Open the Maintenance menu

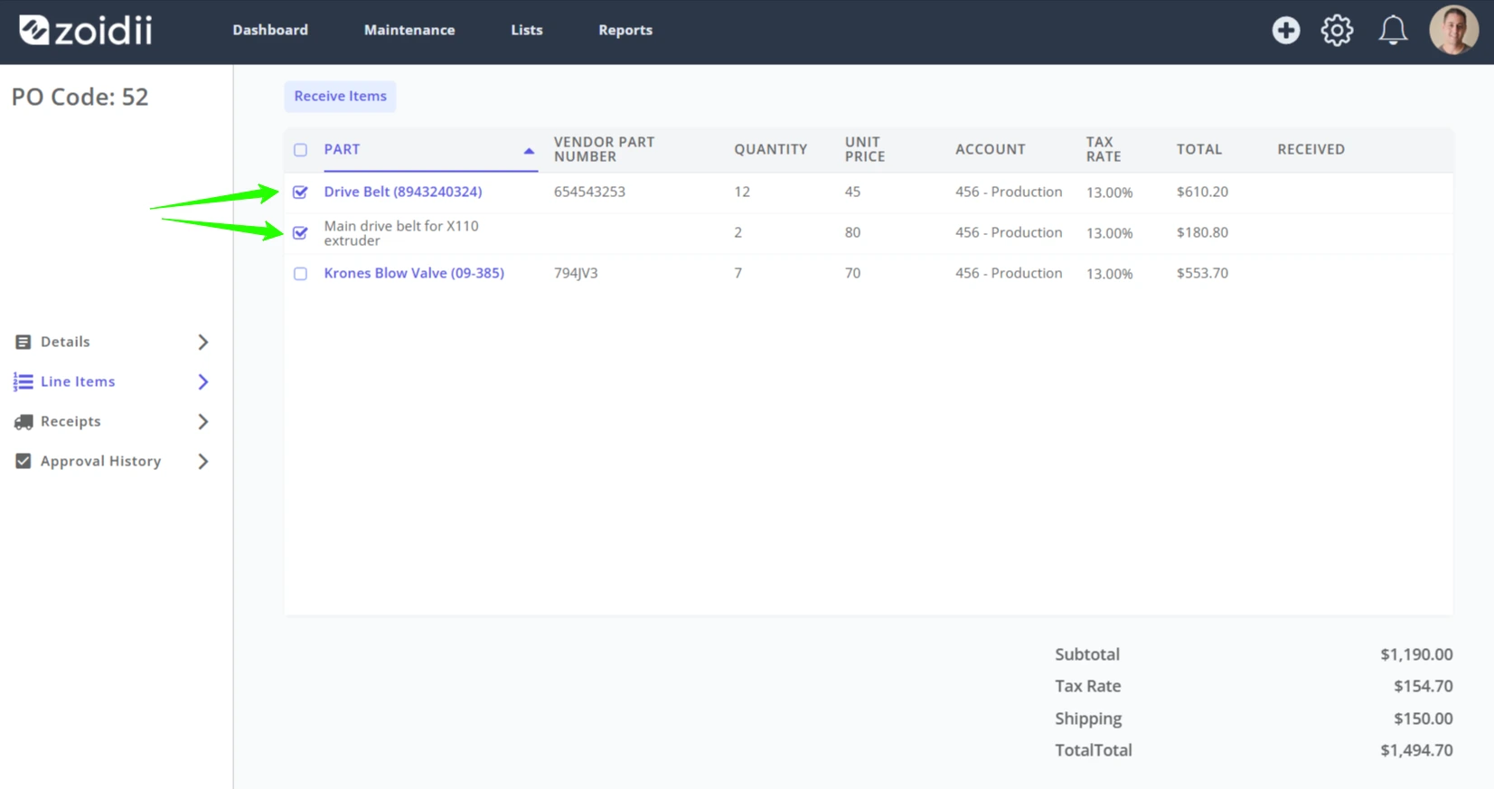click(x=409, y=30)
